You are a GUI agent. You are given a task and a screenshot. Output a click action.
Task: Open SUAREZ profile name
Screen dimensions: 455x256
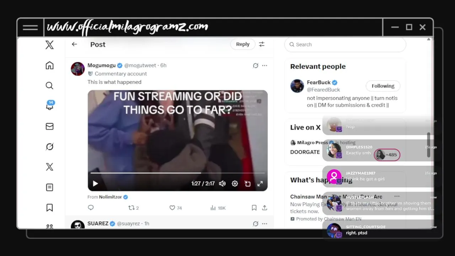tap(98, 223)
